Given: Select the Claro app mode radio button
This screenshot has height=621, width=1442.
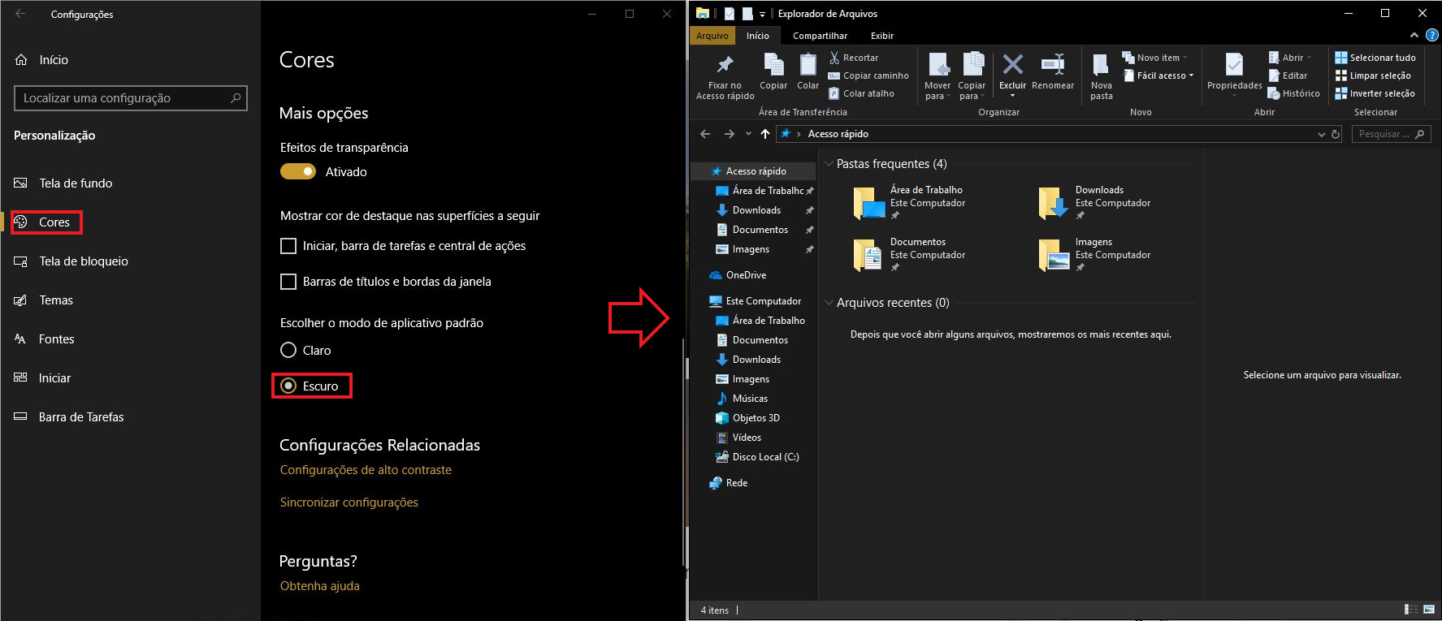Looking at the screenshot, I should (x=288, y=350).
